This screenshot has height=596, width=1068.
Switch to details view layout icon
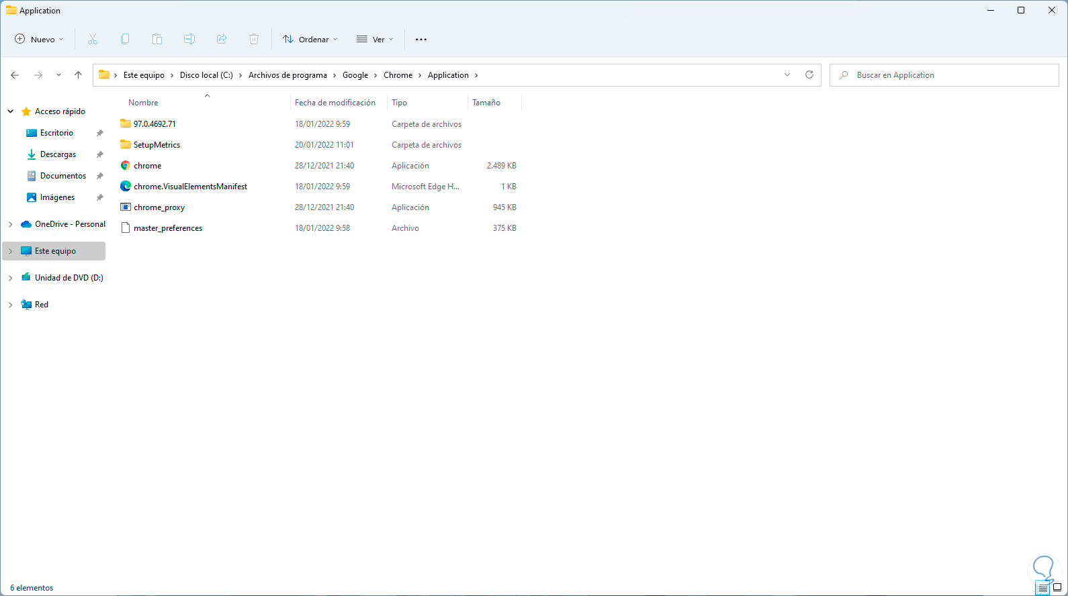click(x=1043, y=589)
